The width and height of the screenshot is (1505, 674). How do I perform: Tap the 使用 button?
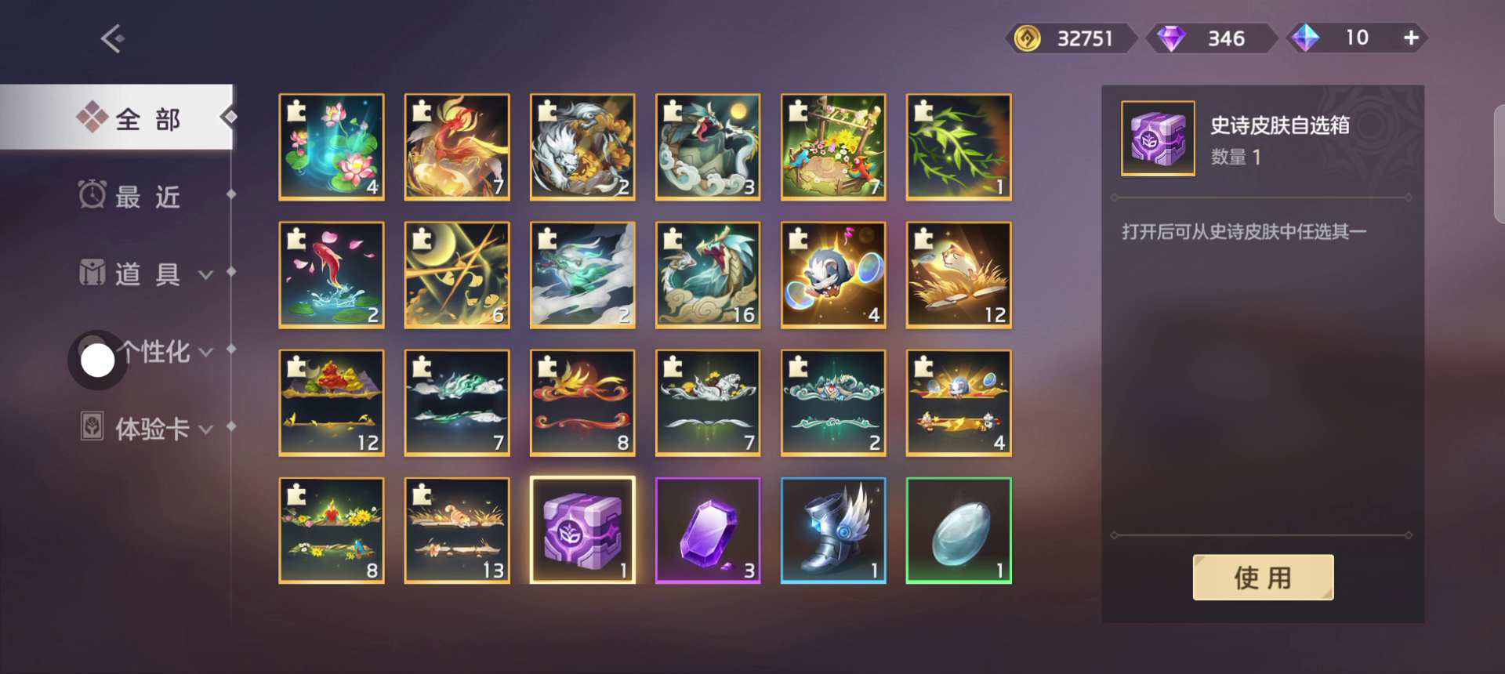pyautogui.click(x=1263, y=578)
